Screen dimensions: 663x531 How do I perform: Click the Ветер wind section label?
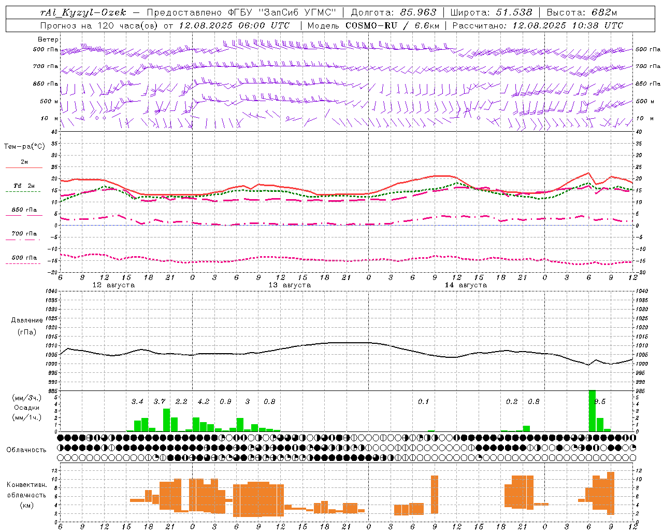(x=48, y=39)
